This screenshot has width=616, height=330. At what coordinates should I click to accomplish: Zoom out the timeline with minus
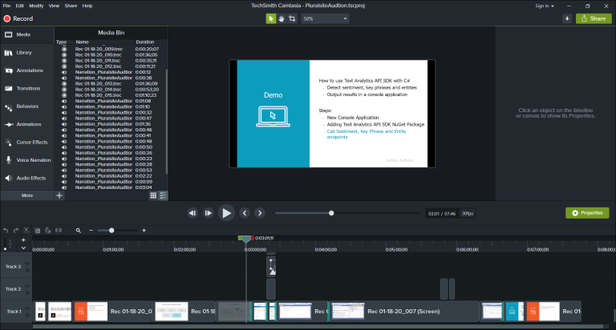point(91,231)
